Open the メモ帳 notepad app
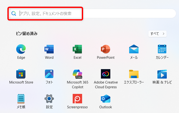179x113 pixels. [21, 99]
